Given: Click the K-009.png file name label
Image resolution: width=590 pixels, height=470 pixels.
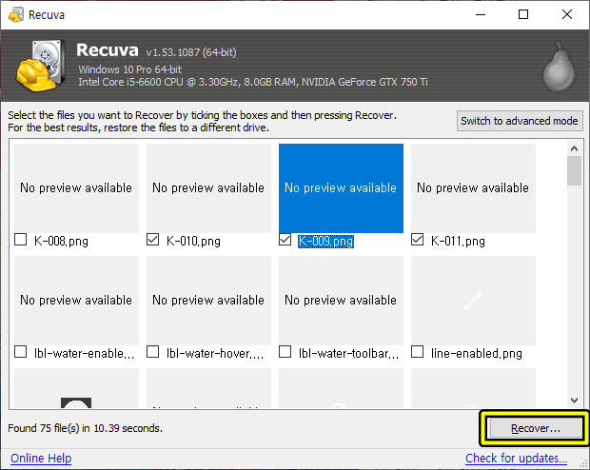Looking at the screenshot, I should (325, 241).
